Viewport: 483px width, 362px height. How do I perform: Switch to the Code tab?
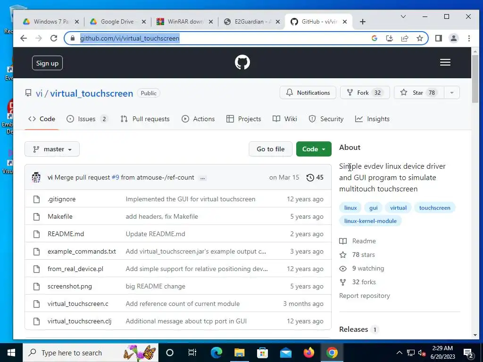(x=42, y=119)
